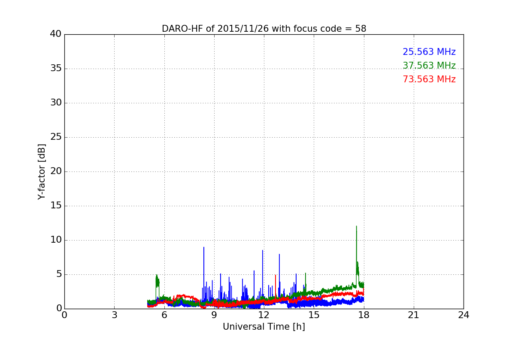This screenshot has width=515, height=343.
Task: Click the plot title DARO-HF of 2015/11/26
Action: (x=264, y=29)
